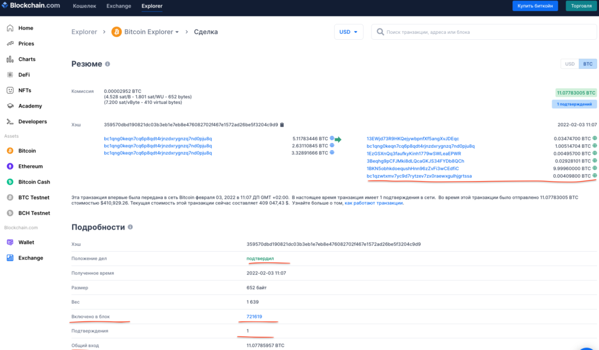Select BTC Testnet under Assets

pyautogui.click(x=33, y=197)
